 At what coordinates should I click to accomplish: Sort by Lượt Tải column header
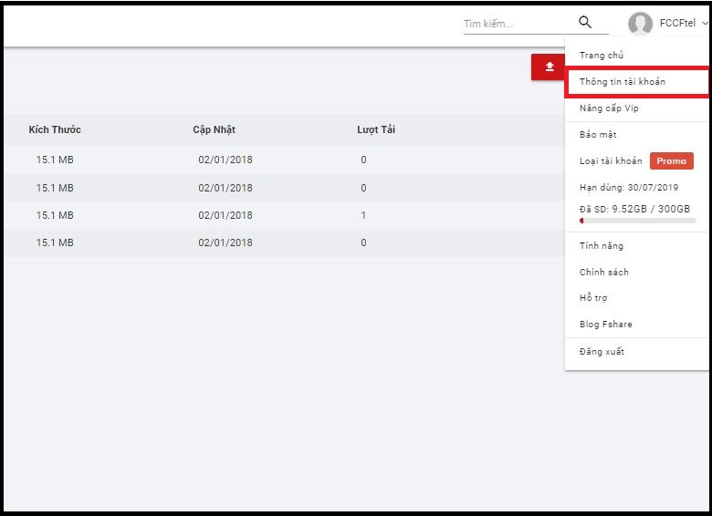click(x=375, y=129)
